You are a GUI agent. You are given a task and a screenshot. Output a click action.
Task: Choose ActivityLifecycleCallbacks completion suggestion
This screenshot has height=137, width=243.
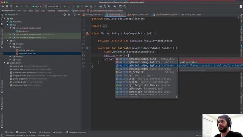[146, 85]
